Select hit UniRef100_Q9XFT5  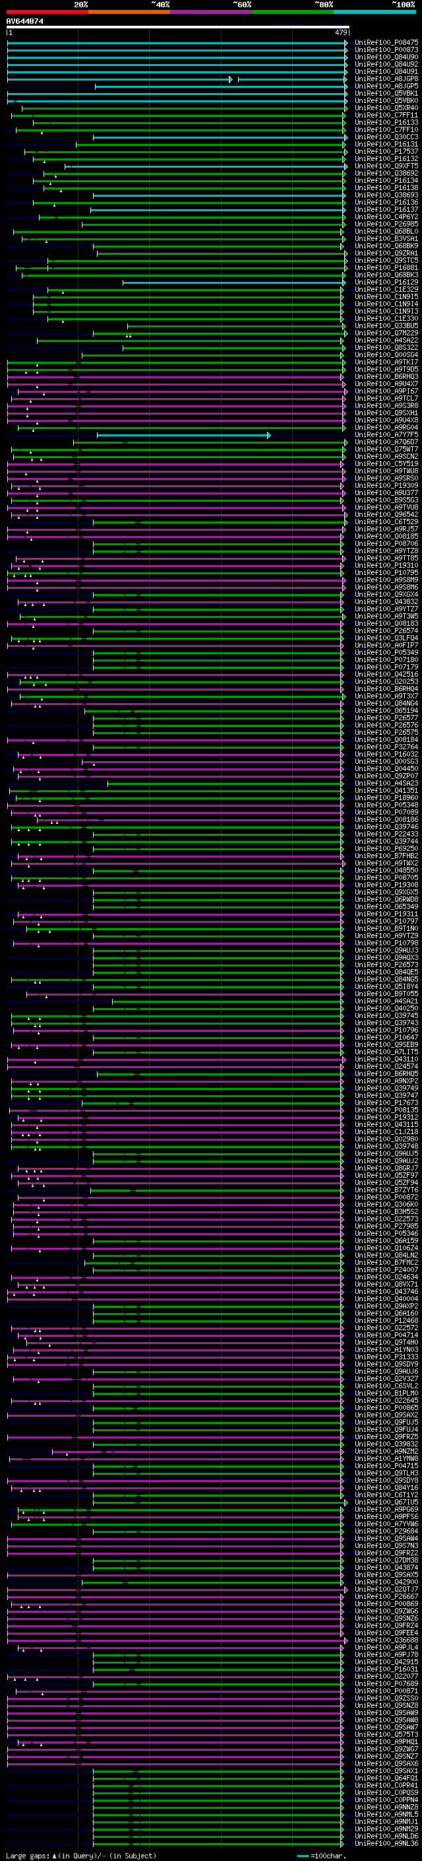tap(386, 166)
